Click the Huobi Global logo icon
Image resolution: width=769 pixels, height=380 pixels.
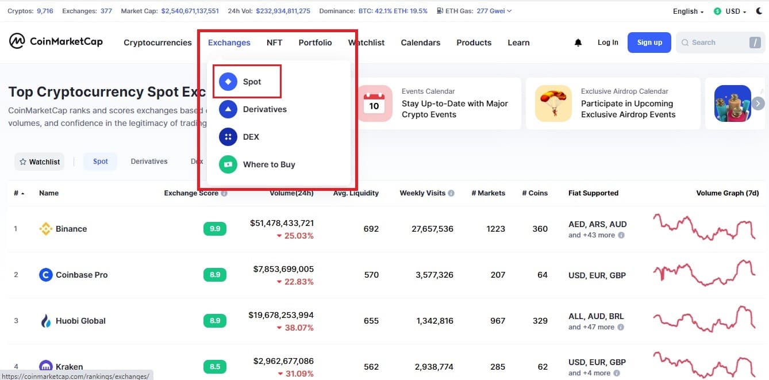45,321
